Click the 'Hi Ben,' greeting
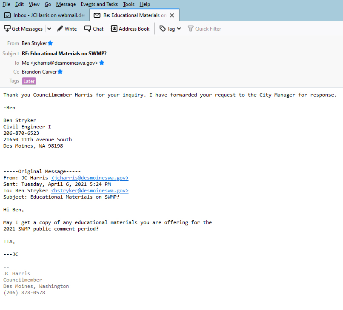The image size is (343, 310). tap(14, 210)
